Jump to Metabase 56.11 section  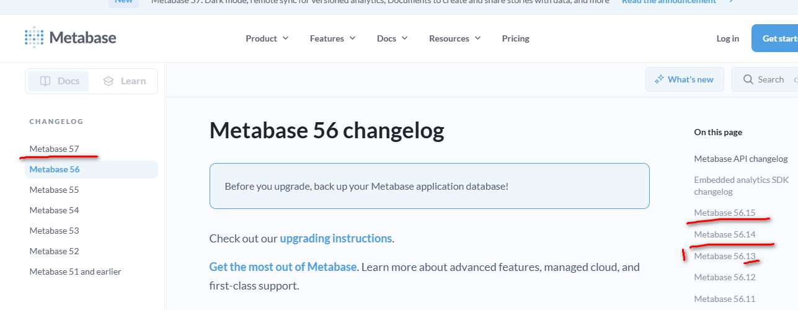[724, 299]
